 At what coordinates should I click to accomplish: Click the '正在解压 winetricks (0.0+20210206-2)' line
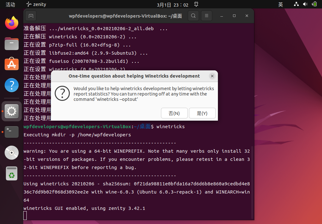click(80, 36)
